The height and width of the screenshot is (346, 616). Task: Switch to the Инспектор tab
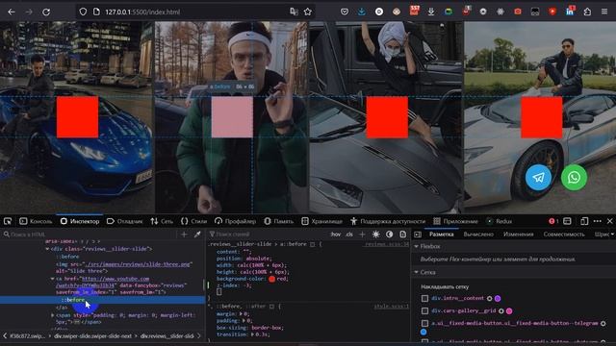click(80, 221)
